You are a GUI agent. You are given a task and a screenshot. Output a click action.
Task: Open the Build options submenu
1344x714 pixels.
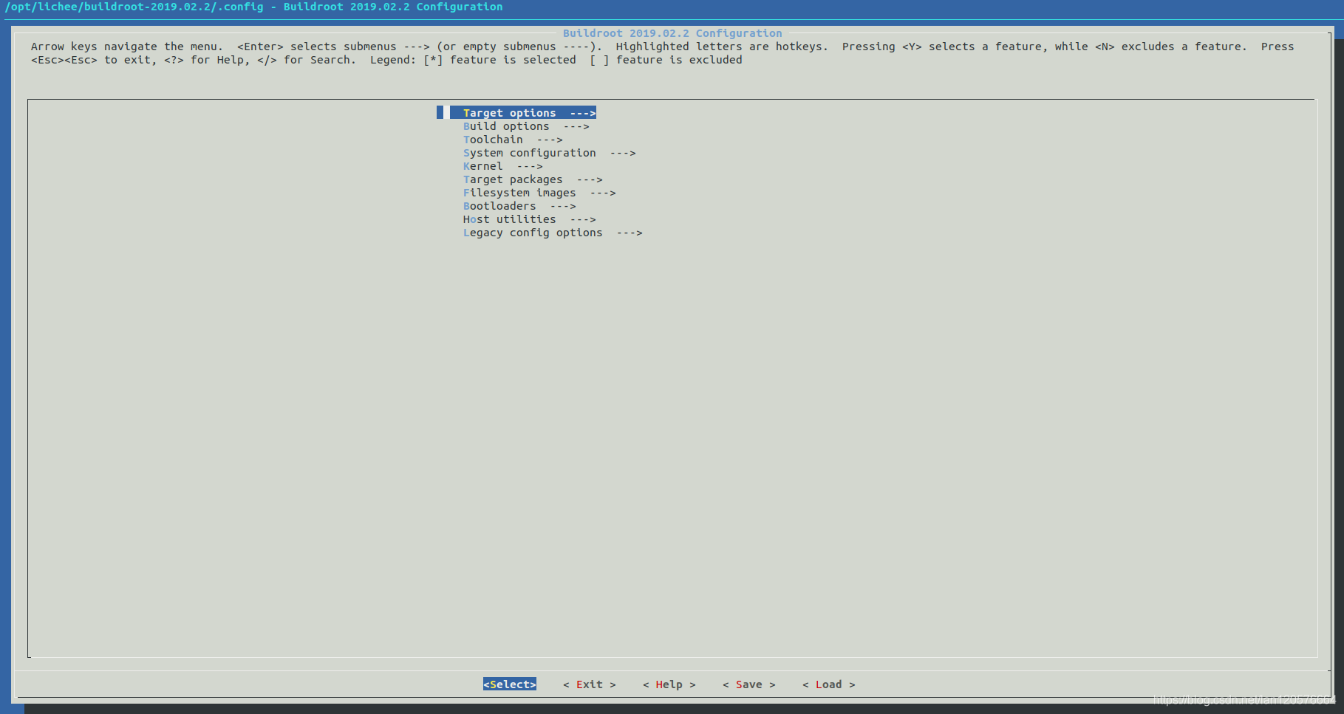(x=526, y=126)
